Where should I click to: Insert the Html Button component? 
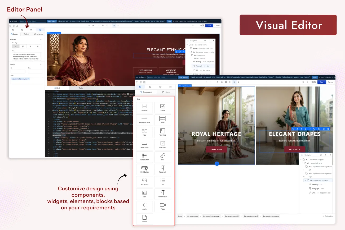click(144, 169)
